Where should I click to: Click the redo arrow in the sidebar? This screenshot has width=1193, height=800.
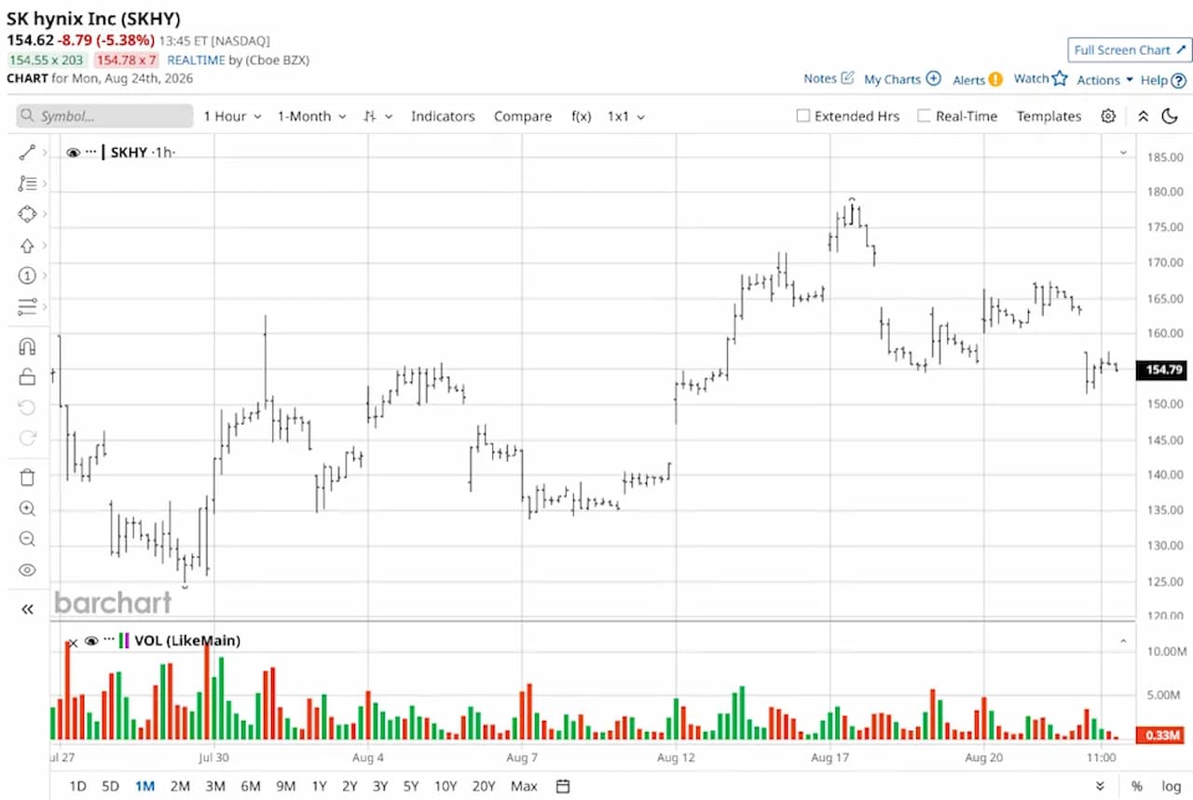coord(27,438)
